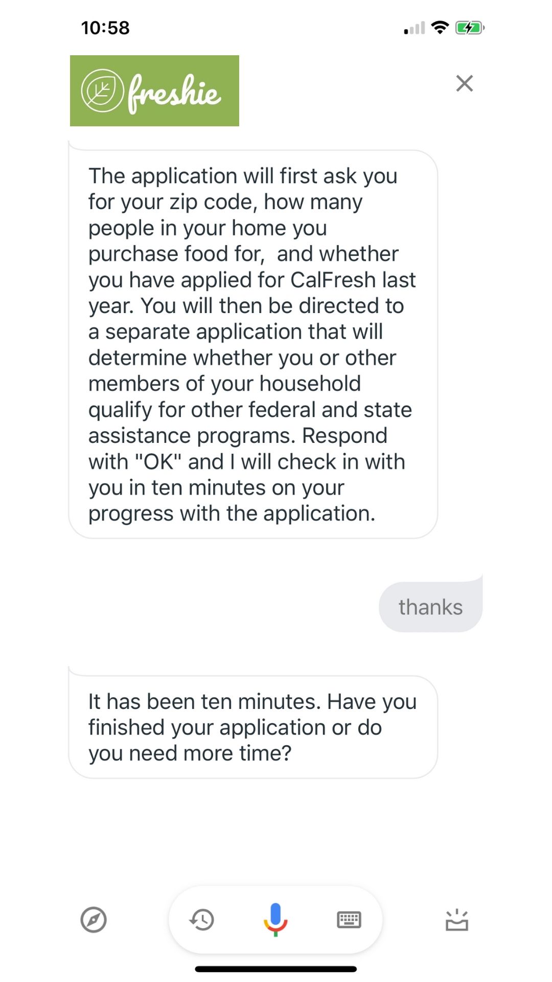The width and height of the screenshot is (552, 982).
Task: Open the history clock icon
Action: tap(202, 920)
